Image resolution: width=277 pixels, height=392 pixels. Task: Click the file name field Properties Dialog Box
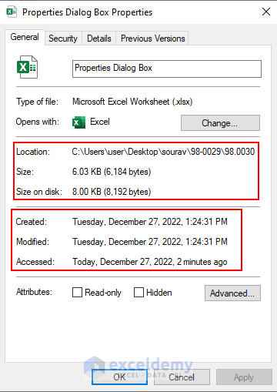167,69
